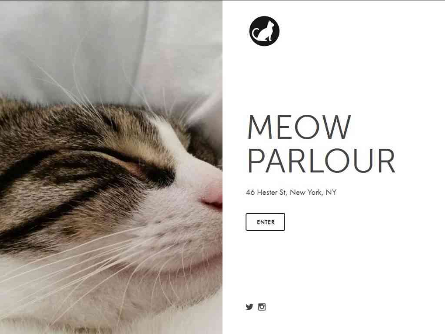Open the Instagram camera icon link
The image size is (445, 334).
coord(262,307)
